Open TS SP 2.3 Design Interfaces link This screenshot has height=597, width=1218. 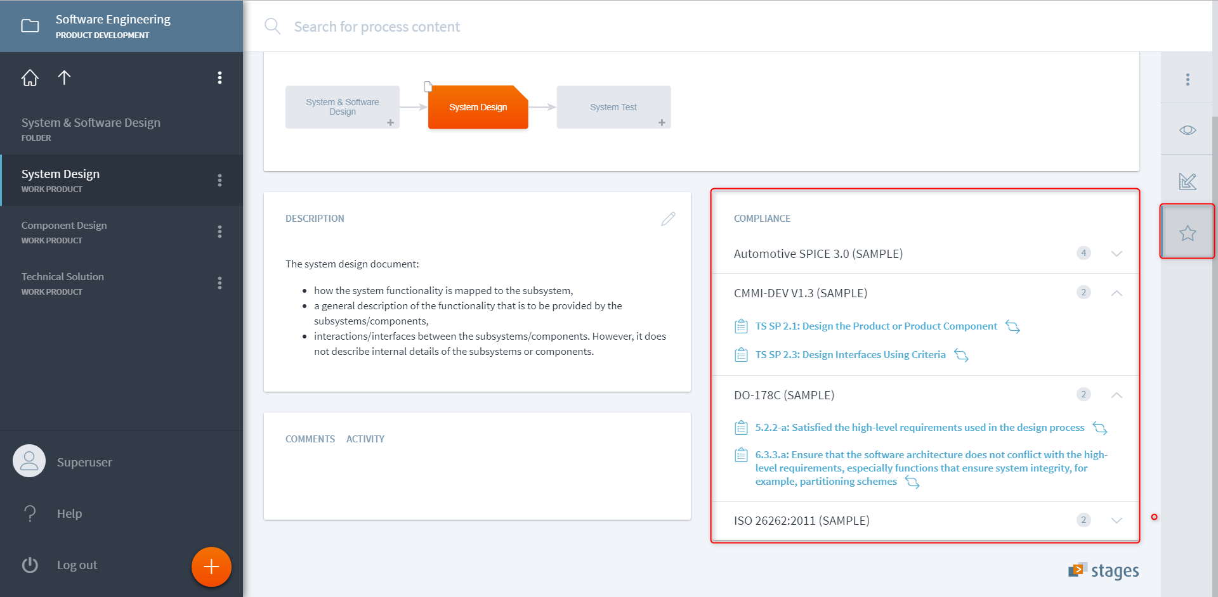pyautogui.click(x=850, y=355)
